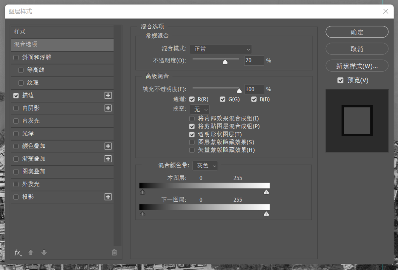Uncheck the 描边 checkbox
398x270 pixels.
click(16, 96)
